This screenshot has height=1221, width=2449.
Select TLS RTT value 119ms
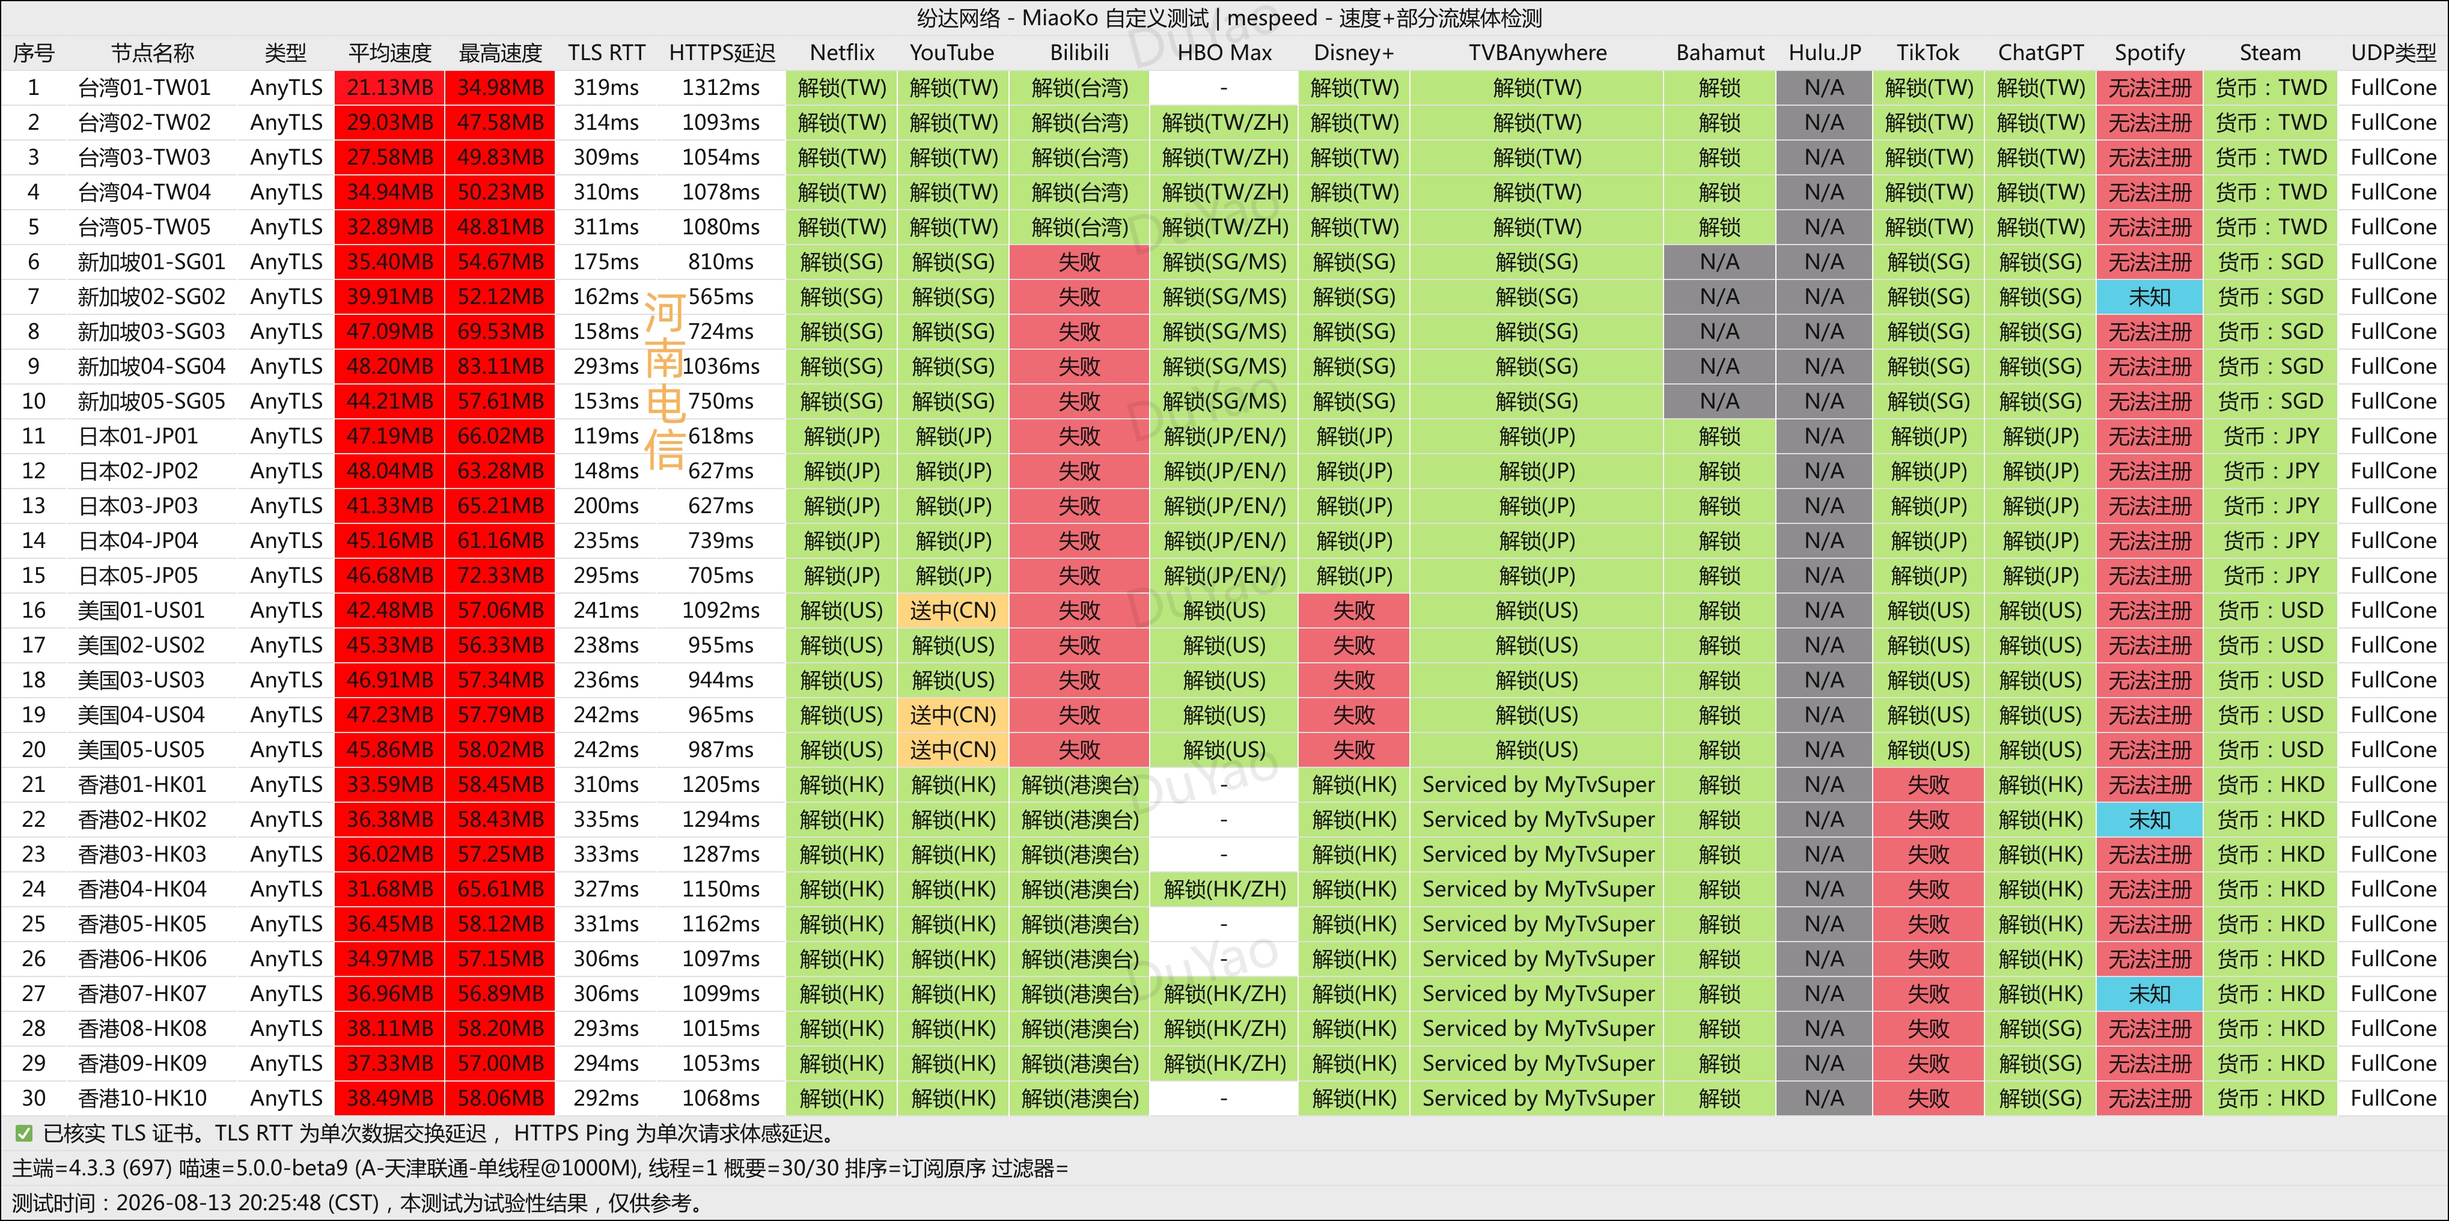tap(606, 436)
